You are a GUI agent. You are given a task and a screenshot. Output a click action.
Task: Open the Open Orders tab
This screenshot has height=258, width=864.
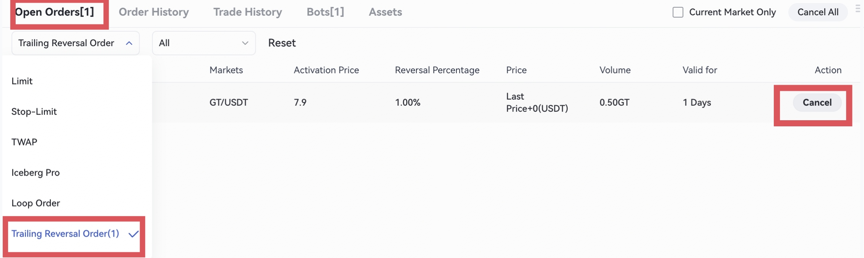point(55,12)
